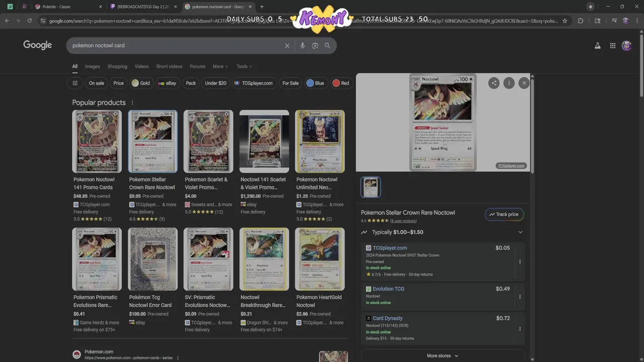
Task: Open options for Evolution TCG offer
Action: click(520, 297)
